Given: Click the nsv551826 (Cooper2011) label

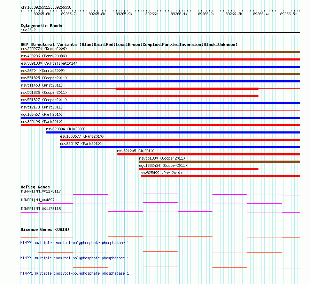Looking at the screenshot, I should point(44,92).
